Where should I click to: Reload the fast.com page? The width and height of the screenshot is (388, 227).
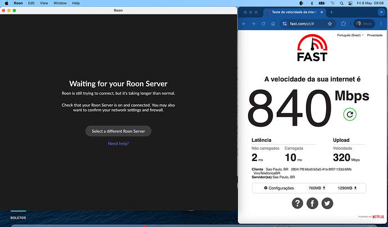[263, 24]
